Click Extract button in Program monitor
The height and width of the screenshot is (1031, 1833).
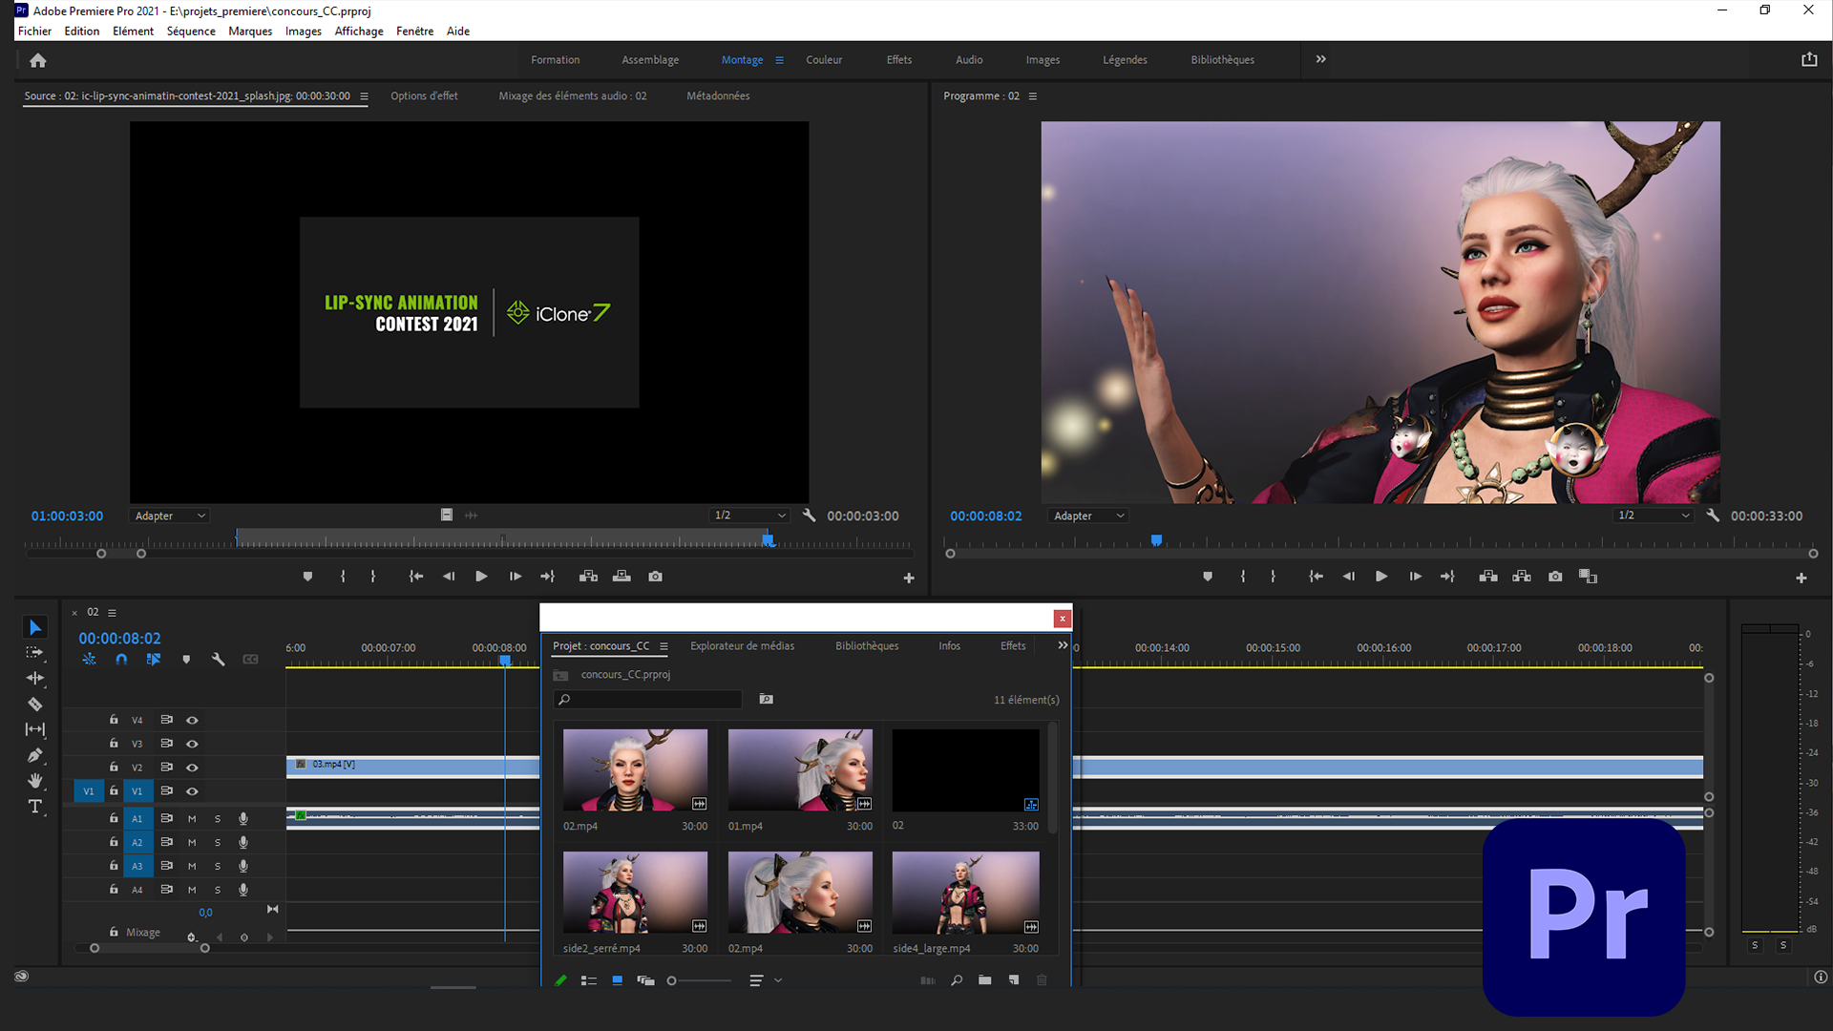(1522, 577)
